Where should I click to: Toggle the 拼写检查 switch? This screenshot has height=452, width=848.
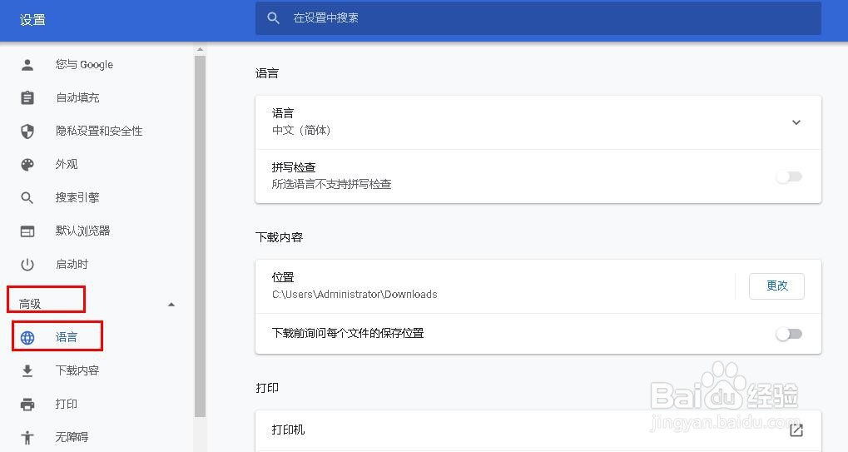click(x=789, y=176)
